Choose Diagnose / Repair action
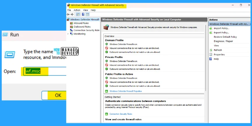 click(x=223, y=41)
